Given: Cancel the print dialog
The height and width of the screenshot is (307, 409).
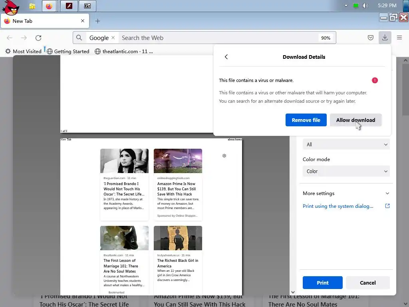Looking at the screenshot, I should tap(368, 283).
